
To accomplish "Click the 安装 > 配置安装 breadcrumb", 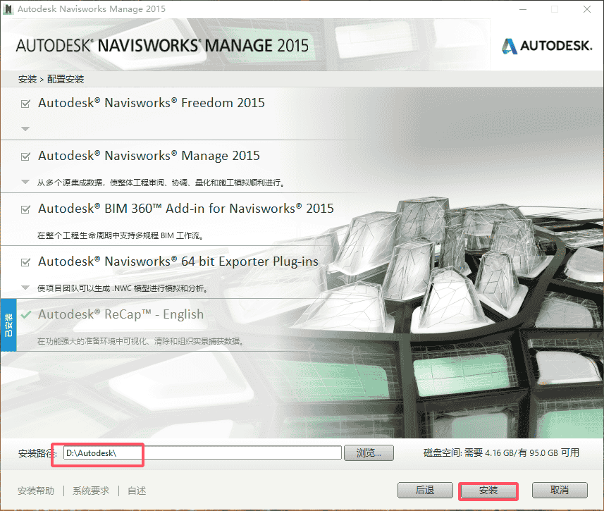I will point(51,80).
